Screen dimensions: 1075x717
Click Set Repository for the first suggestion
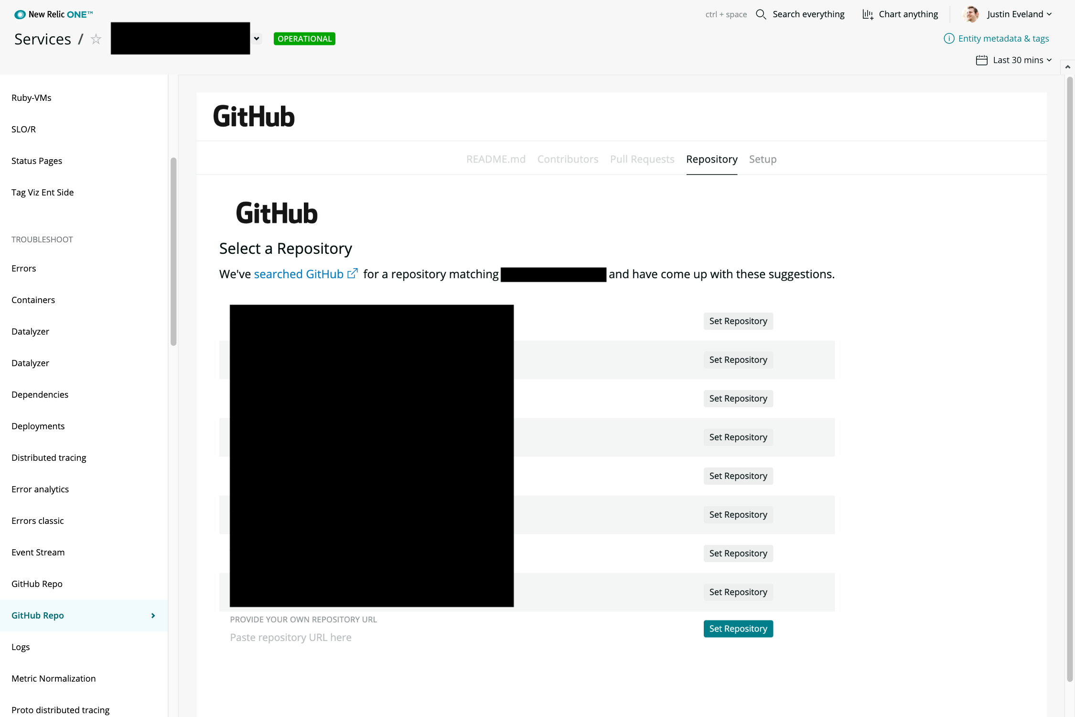pos(738,320)
